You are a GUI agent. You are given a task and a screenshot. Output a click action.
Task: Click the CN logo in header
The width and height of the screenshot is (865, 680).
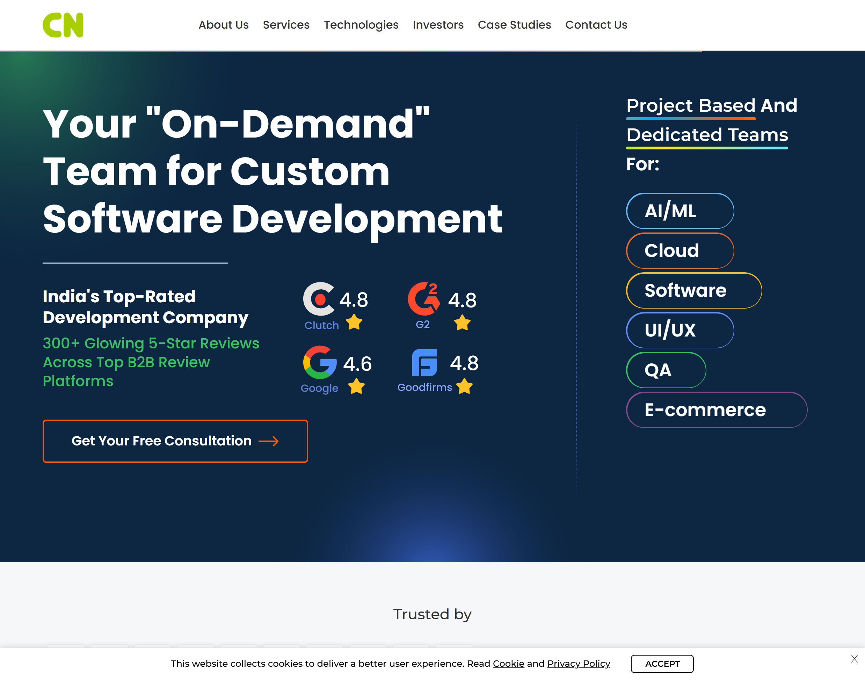click(63, 25)
